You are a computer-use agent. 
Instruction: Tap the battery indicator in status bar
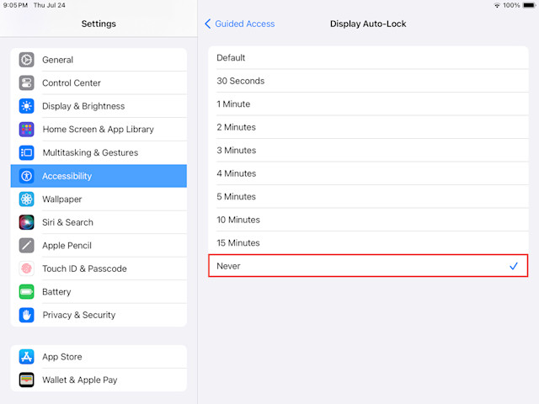click(530, 5)
